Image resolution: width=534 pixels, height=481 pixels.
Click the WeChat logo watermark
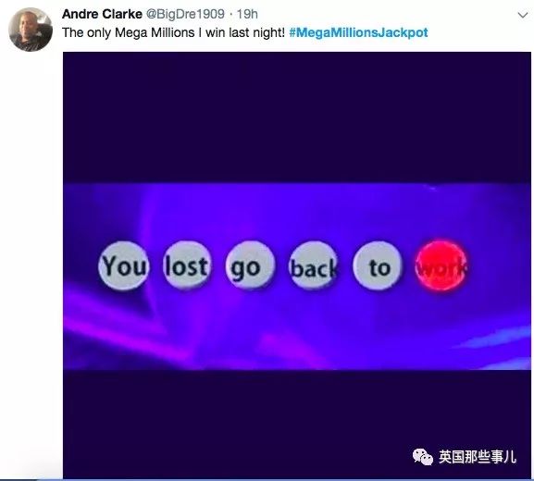click(423, 457)
